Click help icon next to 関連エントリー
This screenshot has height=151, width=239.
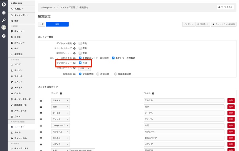[74, 53]
